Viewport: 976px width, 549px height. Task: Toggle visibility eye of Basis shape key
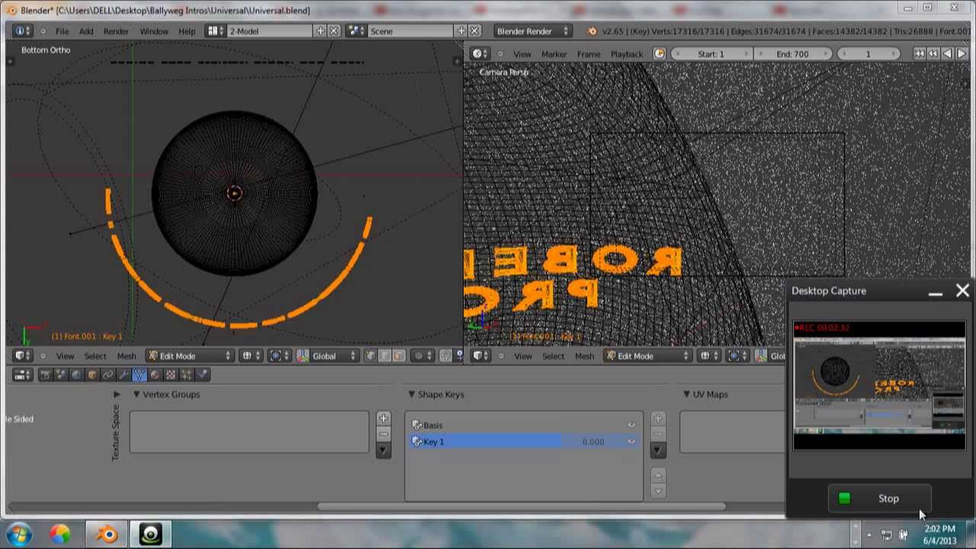[631, 425]
